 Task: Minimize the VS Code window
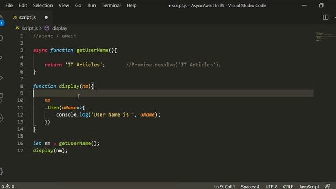pyautogui.click(x=304, y=5)
